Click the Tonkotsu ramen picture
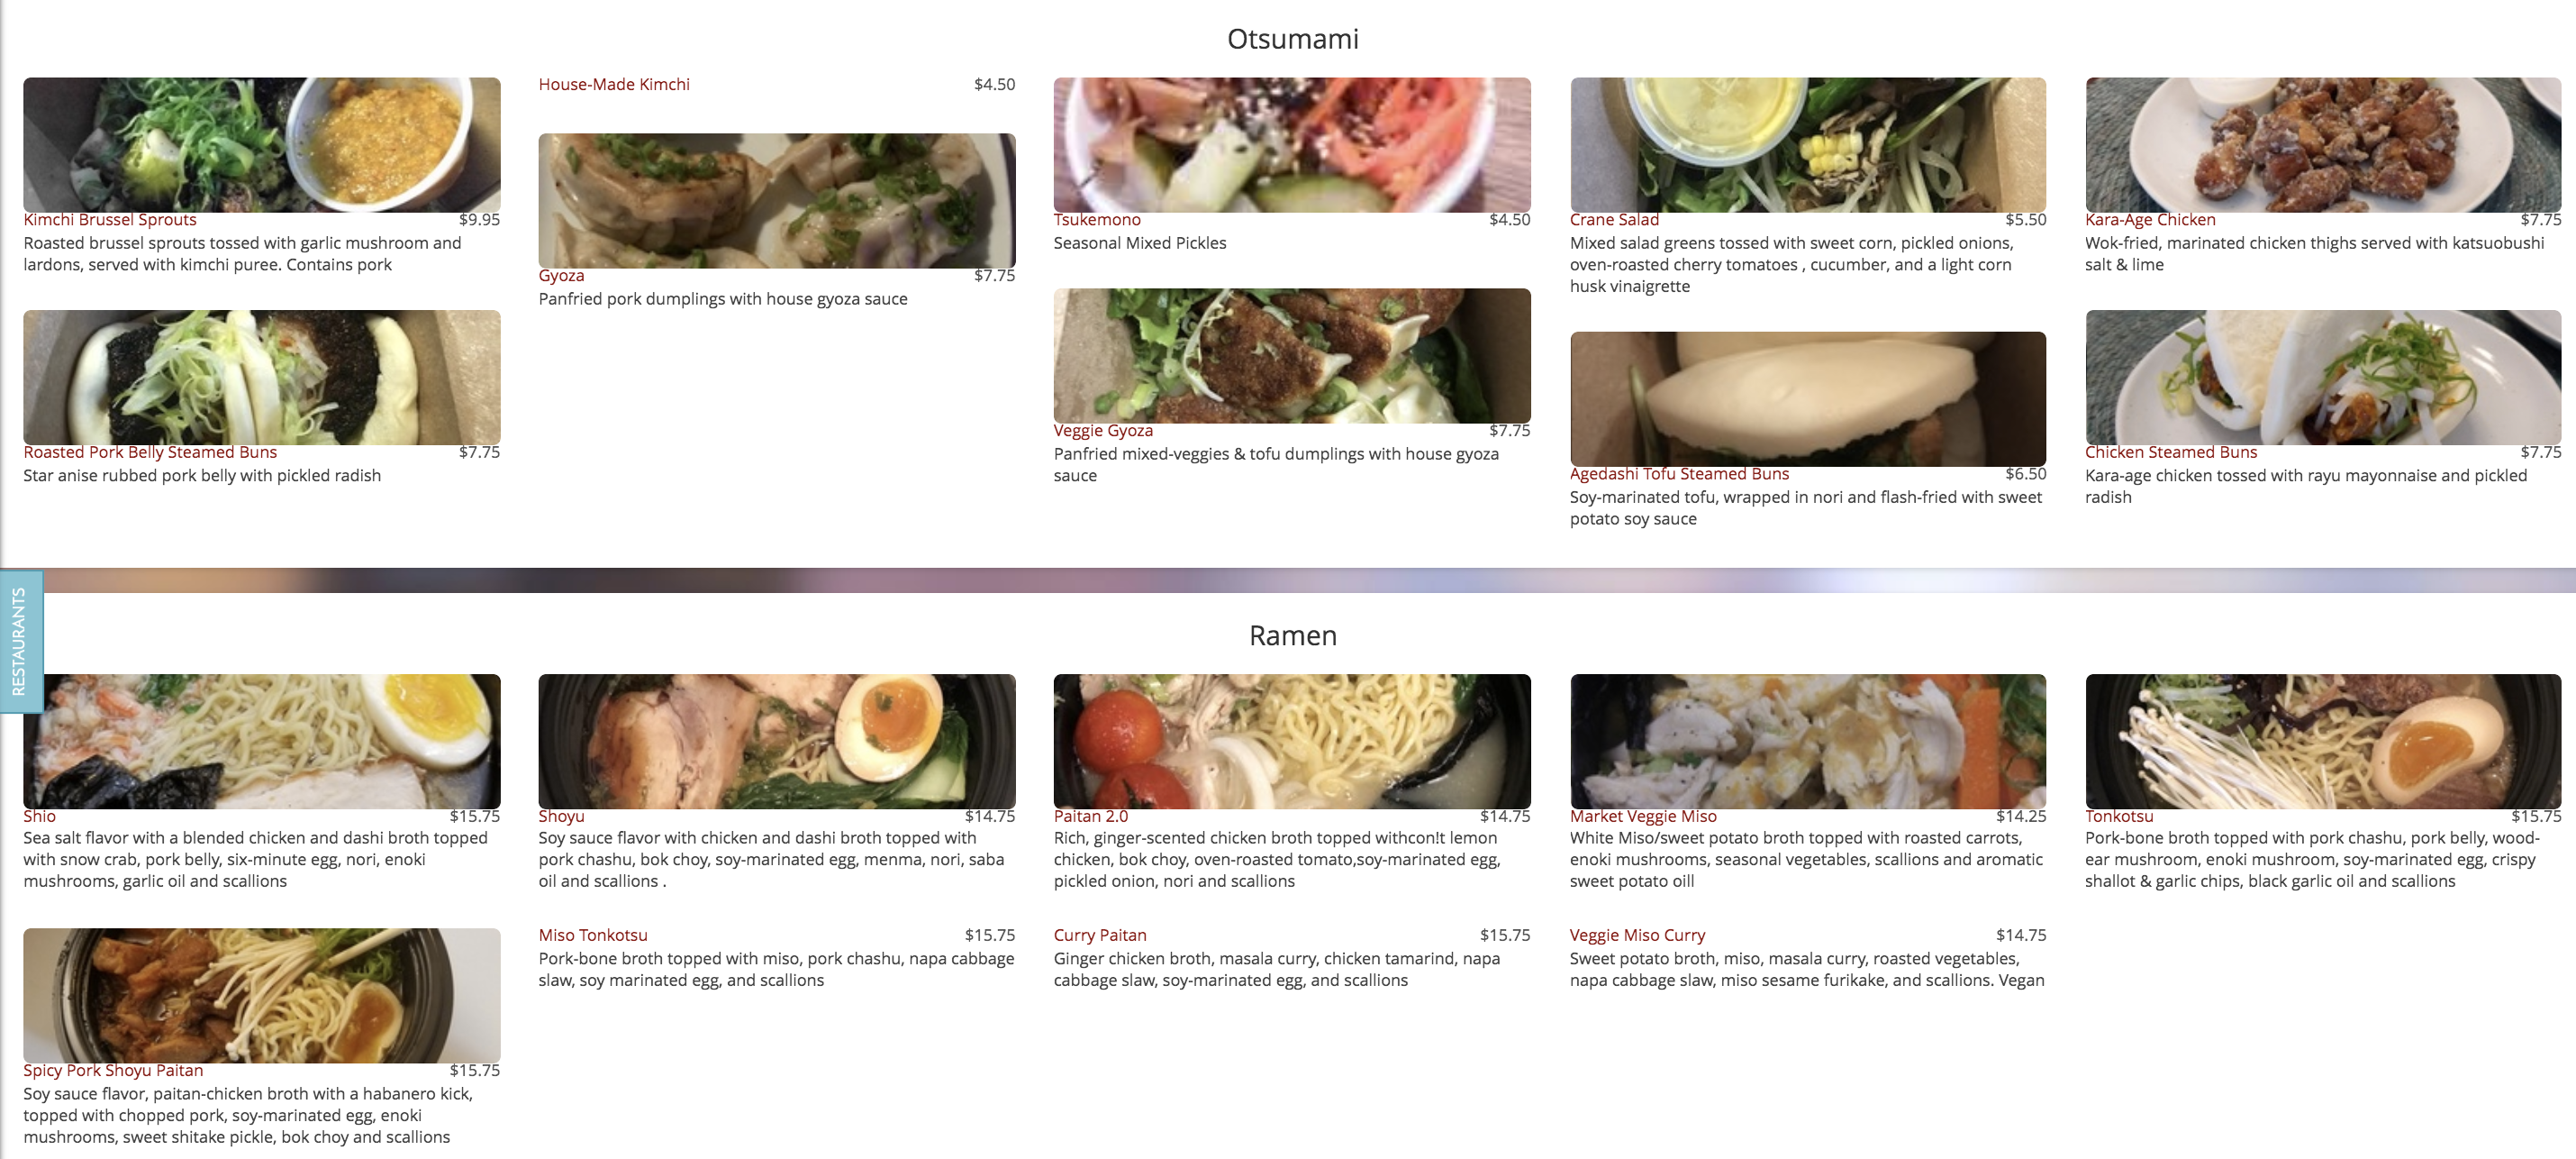The image size is (2576, 1159). (2322, 741)
